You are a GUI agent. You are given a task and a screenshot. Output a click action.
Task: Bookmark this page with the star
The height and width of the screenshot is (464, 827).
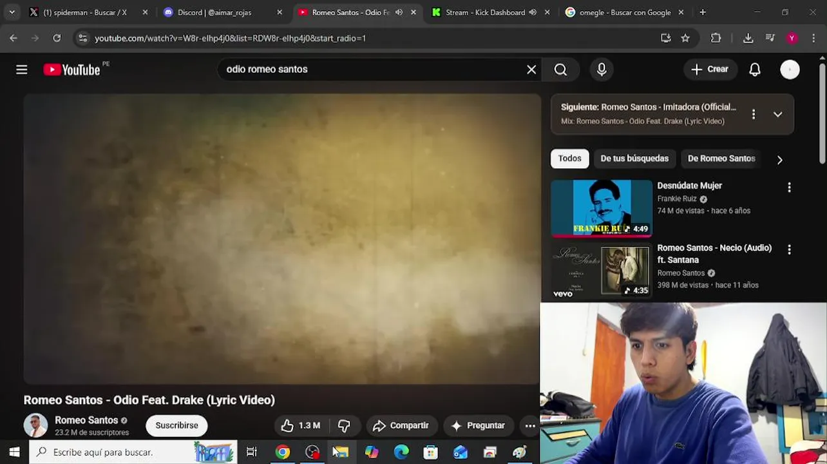tap(685, 38)
